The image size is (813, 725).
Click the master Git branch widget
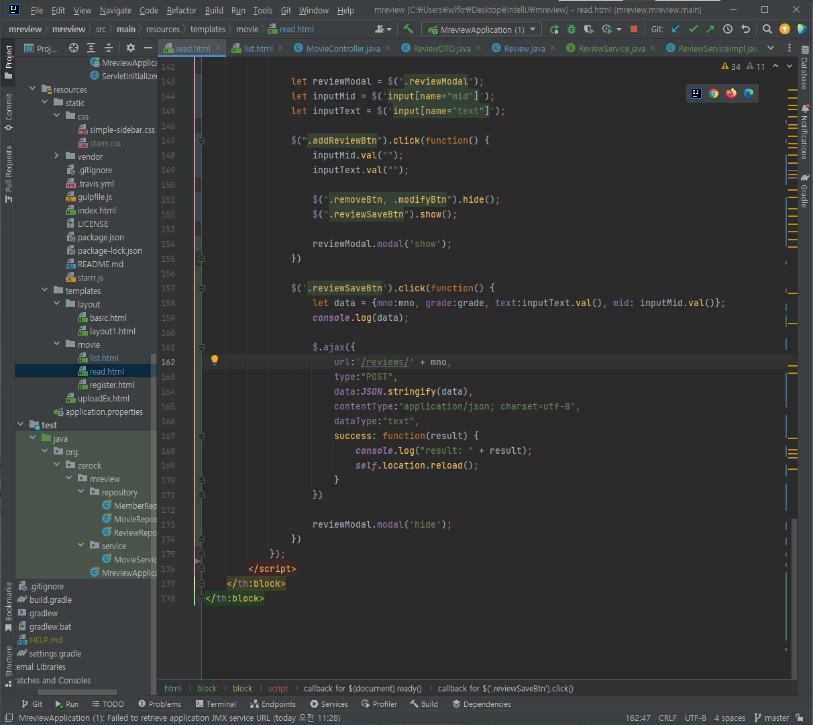click(x=771, y=718)
